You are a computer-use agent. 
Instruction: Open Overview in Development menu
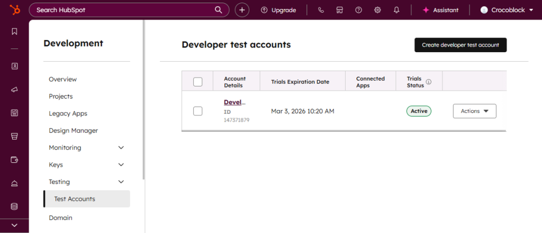(63, 79)
